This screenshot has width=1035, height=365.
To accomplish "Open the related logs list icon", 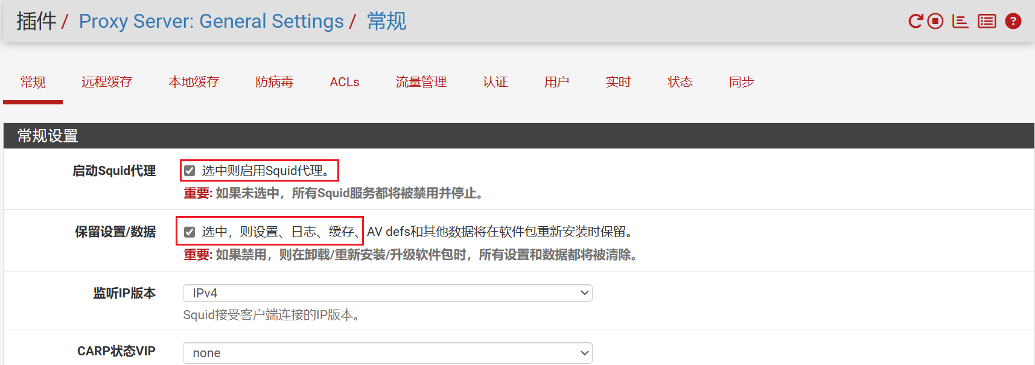I will click(987, 21).
